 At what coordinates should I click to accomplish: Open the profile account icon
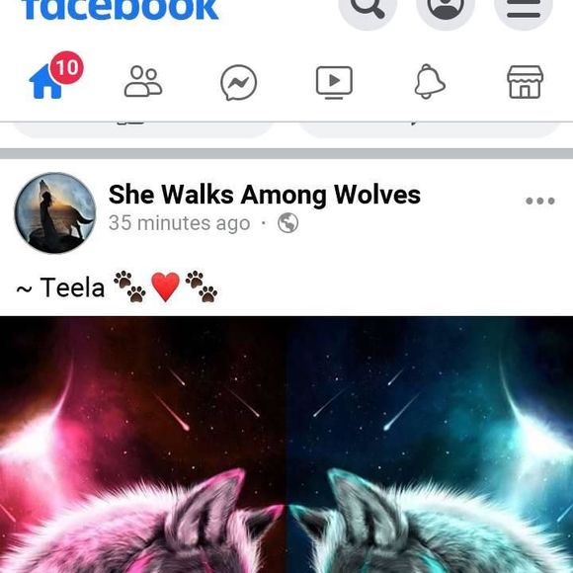[x=446, y=7]
